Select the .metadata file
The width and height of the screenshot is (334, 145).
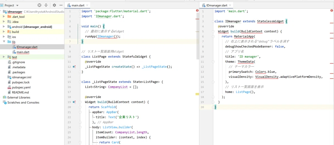(19, 67)
